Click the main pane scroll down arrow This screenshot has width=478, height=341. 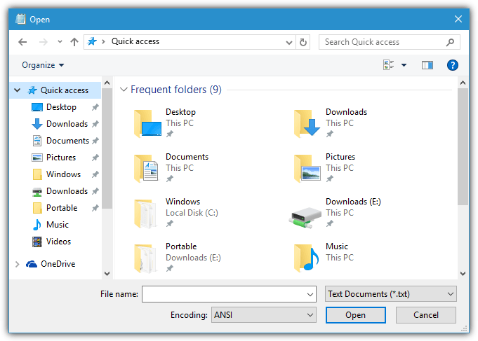[x=463, y=273]
